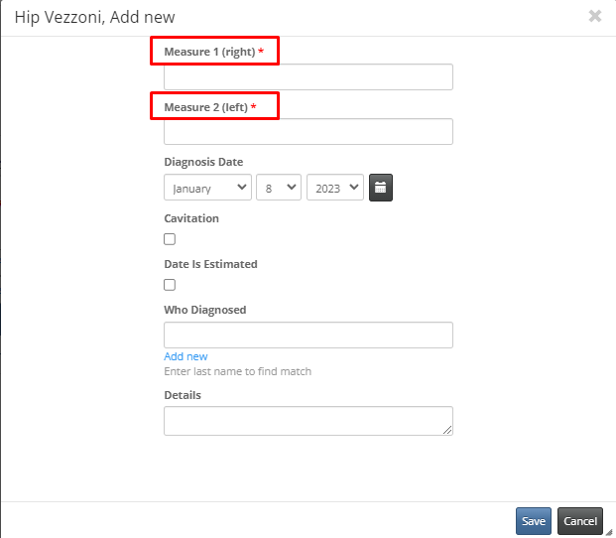Follow the Add new link
The height and width of the screenshot is (538, 616).
point(185,356)
